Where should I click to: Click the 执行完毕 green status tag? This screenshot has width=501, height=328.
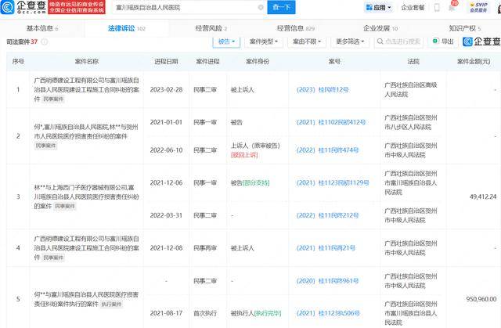point(268,313)
